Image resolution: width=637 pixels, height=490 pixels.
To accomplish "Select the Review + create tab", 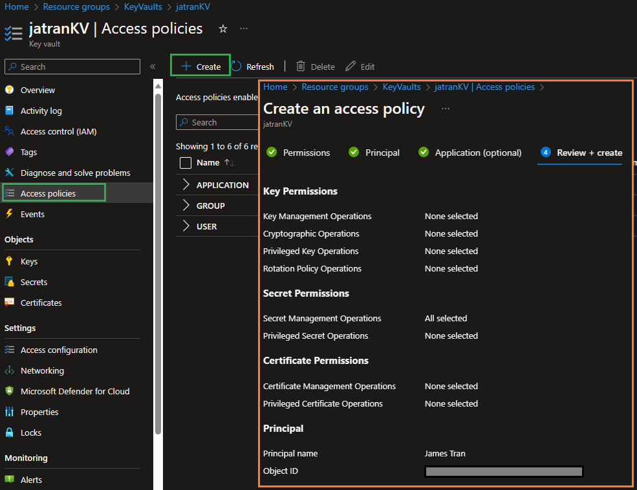I will point(581,153).
